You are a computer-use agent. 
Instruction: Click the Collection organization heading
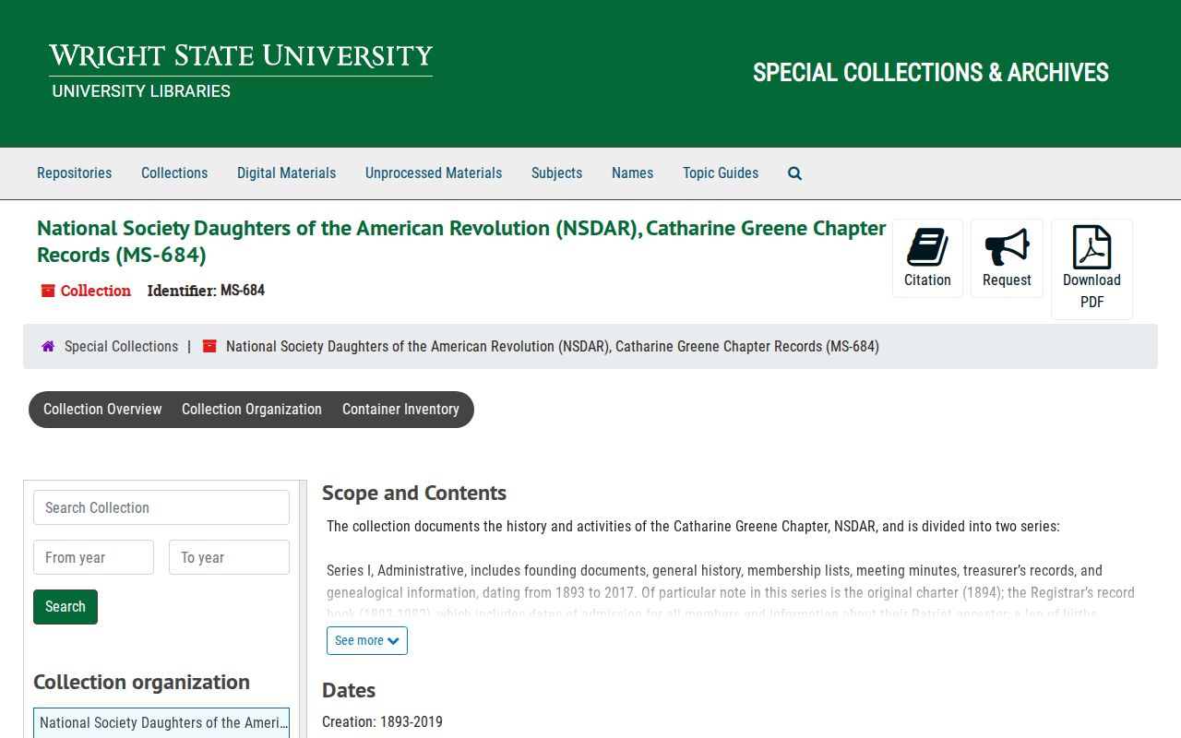[x=141, y=682]
